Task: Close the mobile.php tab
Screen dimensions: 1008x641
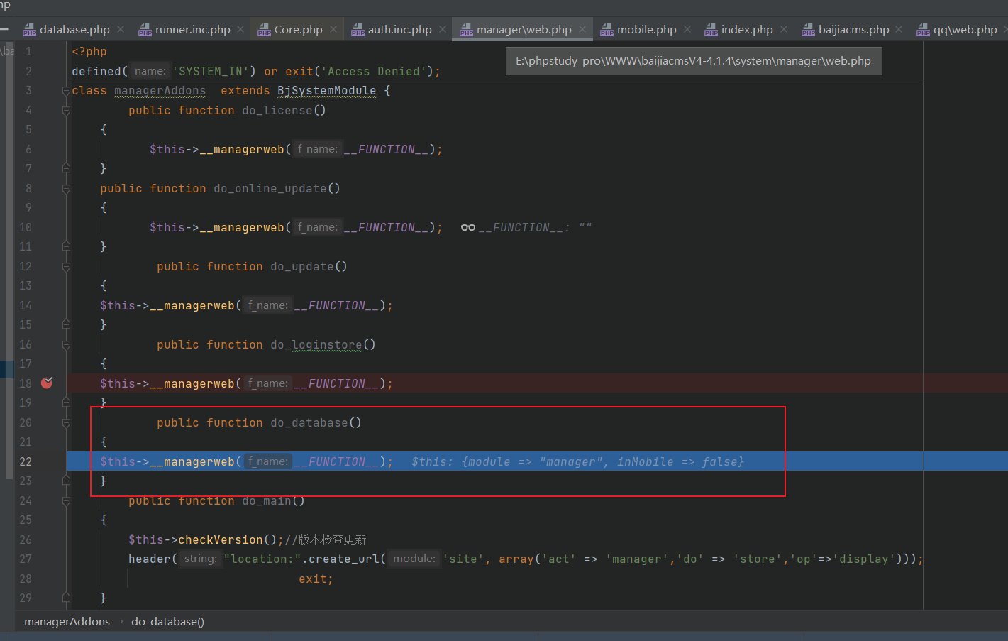Action: (687, 29)
